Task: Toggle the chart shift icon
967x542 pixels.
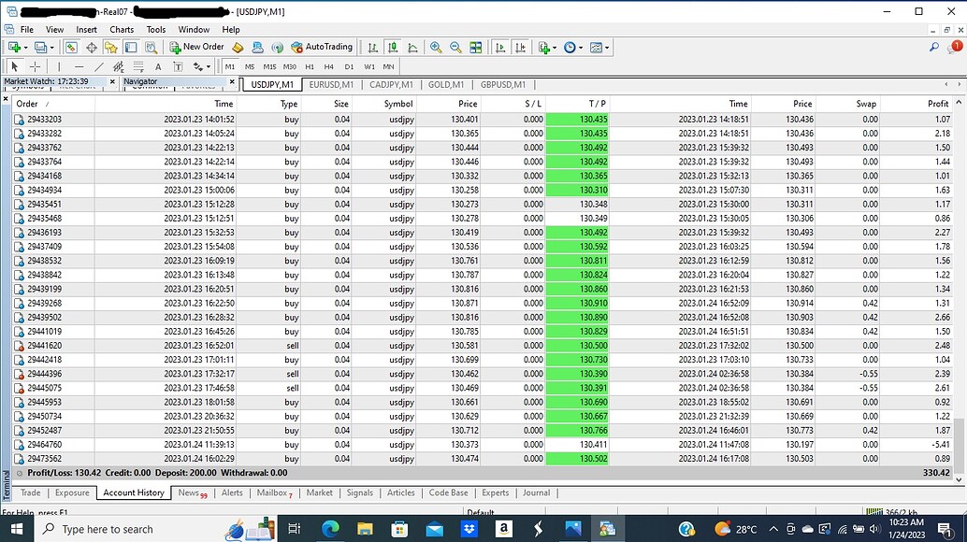Action: point(521,48)
